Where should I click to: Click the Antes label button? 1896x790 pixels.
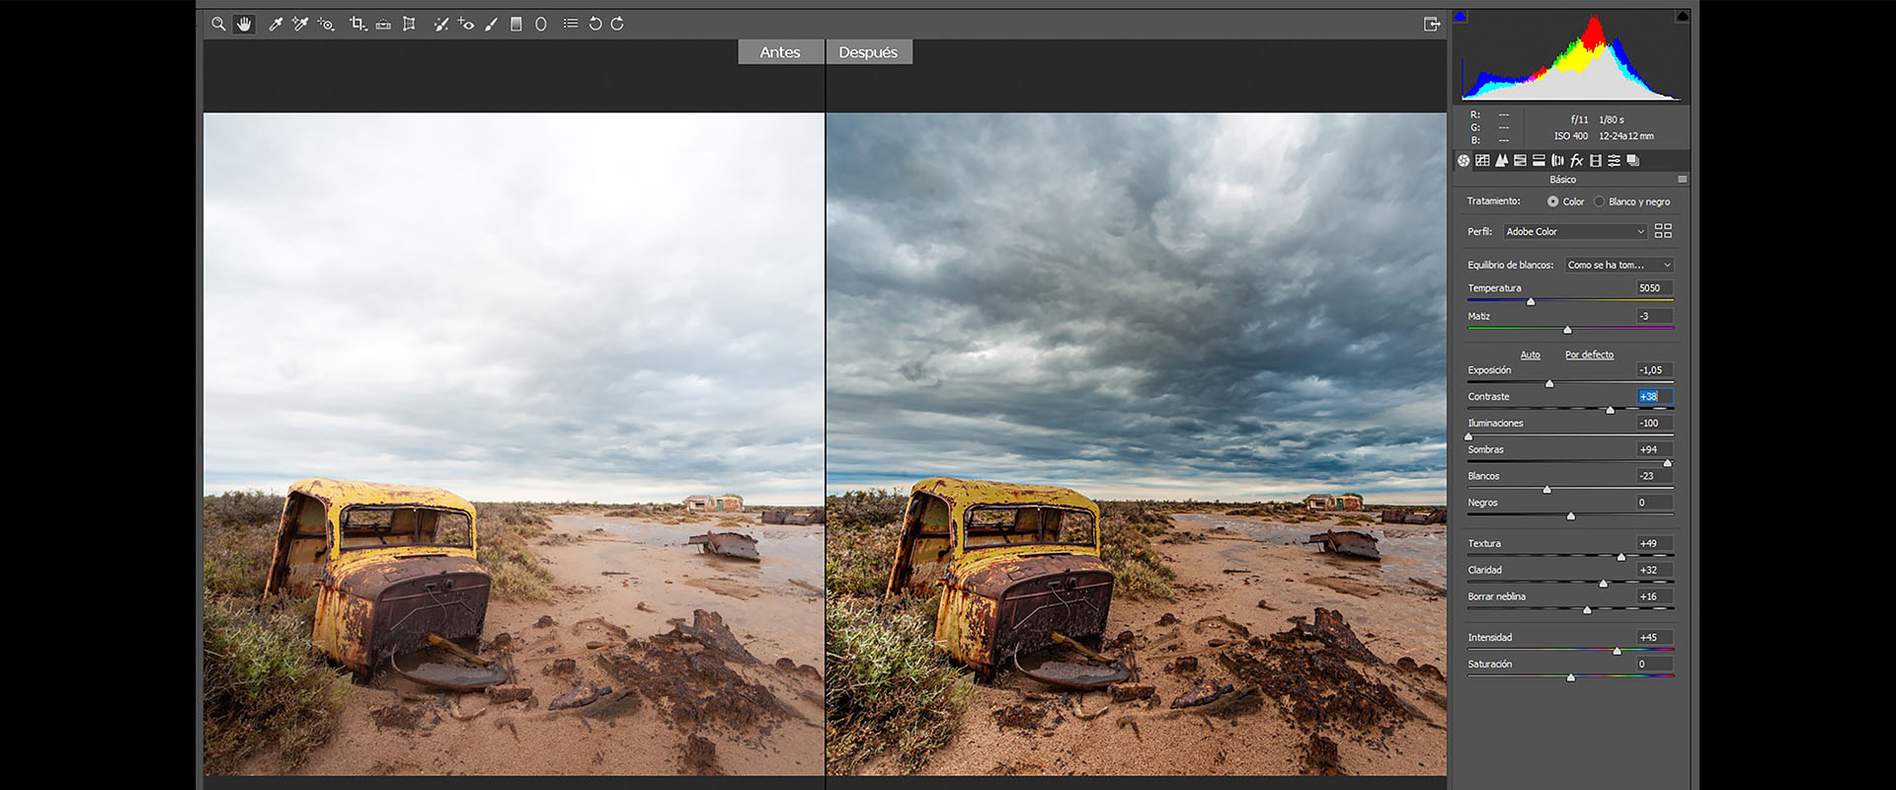(x=780, y=52)
